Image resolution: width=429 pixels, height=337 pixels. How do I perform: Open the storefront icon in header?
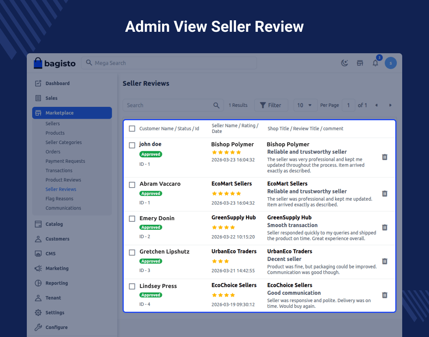point(360,63)
